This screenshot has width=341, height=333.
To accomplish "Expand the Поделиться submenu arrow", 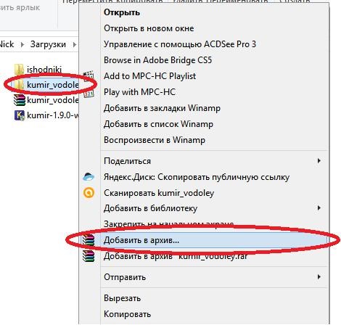I will [x=319, y=161].
